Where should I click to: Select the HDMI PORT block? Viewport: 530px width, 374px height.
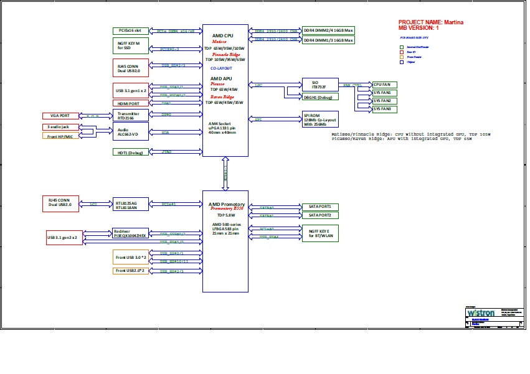(x=130, y=103)
